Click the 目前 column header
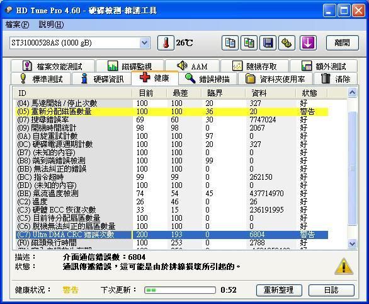The width and height of the screenshot is (369, 304). coord(149,93)
